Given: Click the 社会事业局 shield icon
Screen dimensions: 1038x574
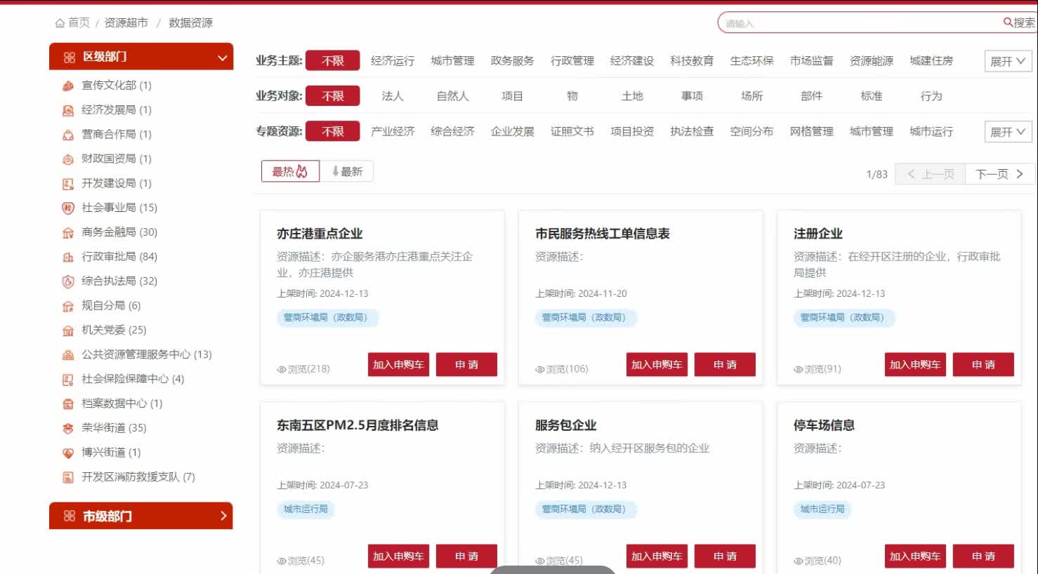Looking at the screenshot, I should (x=68, y=208).
